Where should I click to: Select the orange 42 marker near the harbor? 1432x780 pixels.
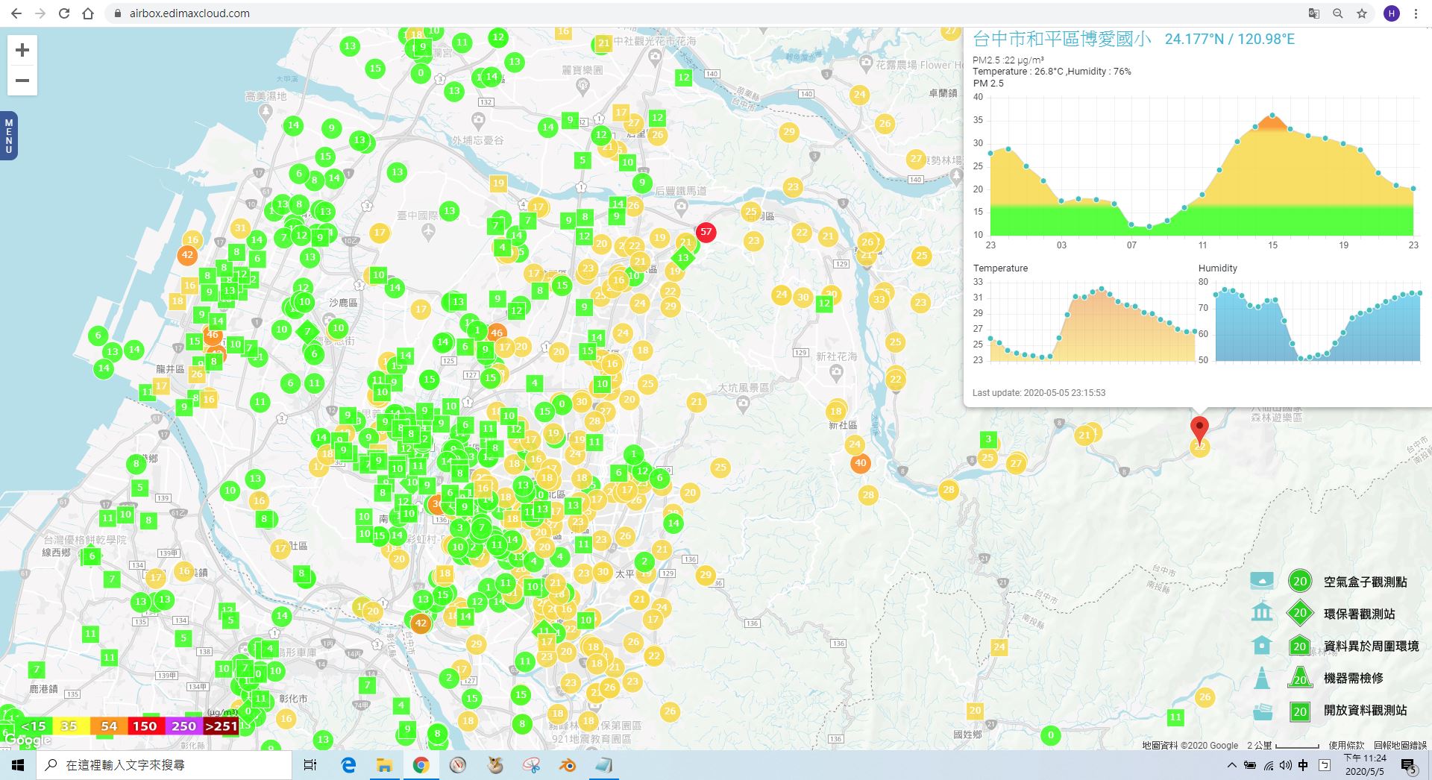[187, 255]
